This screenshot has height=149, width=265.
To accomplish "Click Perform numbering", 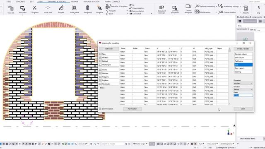I will pos(205,6).
